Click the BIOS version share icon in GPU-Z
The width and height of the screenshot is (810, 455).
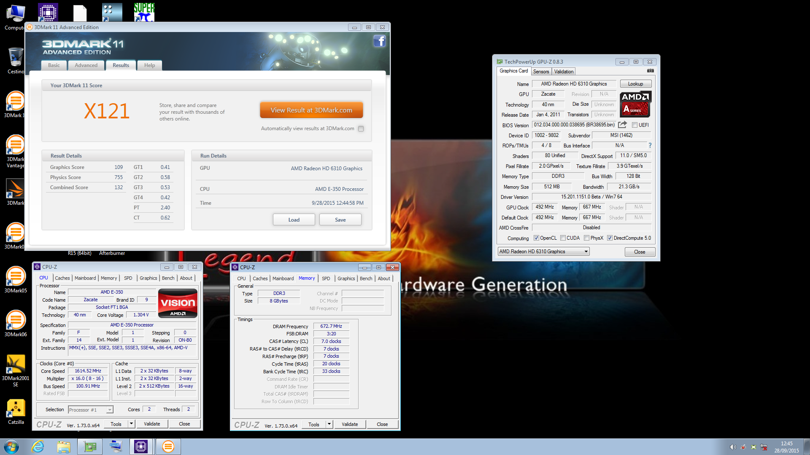click(x=622, y=125)
